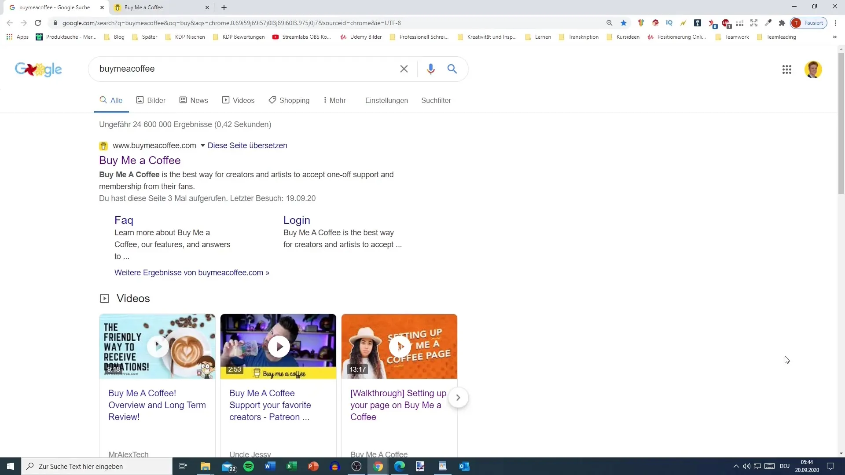Clear the search box with the X icon

pyautogui.click(x=404, y=69)
